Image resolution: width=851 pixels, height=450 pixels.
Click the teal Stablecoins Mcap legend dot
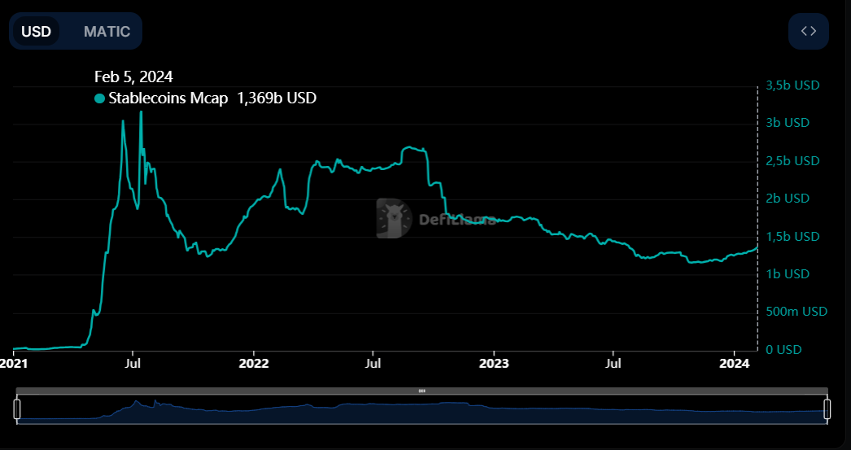point(99,98)
